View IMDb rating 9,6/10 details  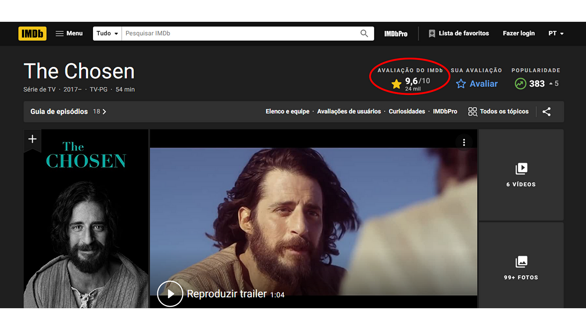coord(410,83)
